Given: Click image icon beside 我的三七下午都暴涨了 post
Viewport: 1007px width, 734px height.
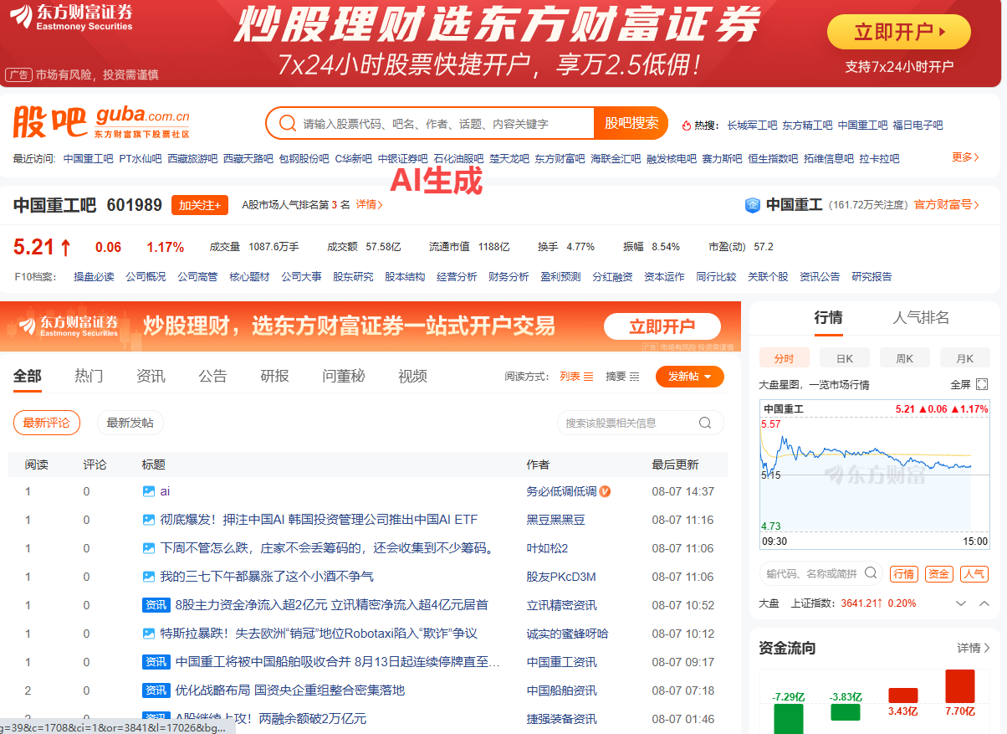Looking at the screenshot, I should 149,577.
